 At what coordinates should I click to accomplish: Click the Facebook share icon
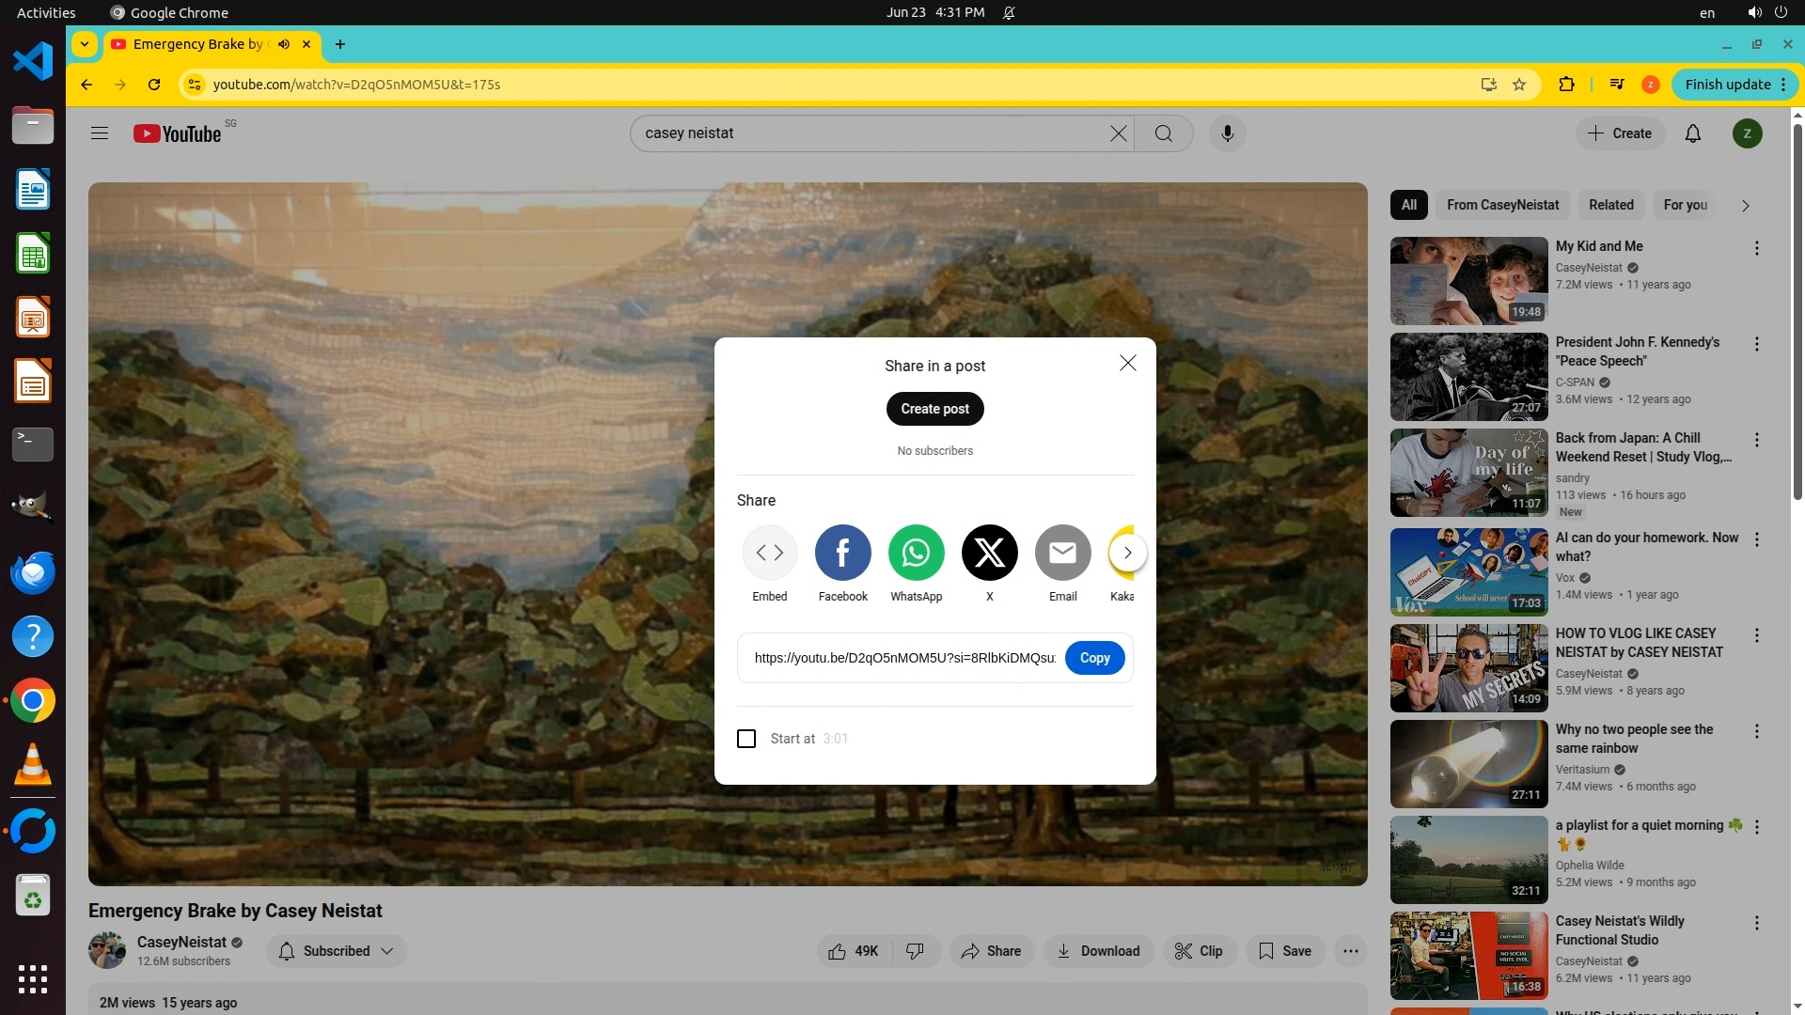coord(842,553)
